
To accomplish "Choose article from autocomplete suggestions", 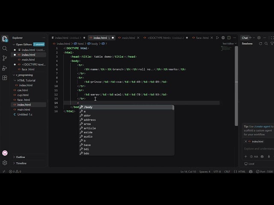I will [x=126, y=128].
